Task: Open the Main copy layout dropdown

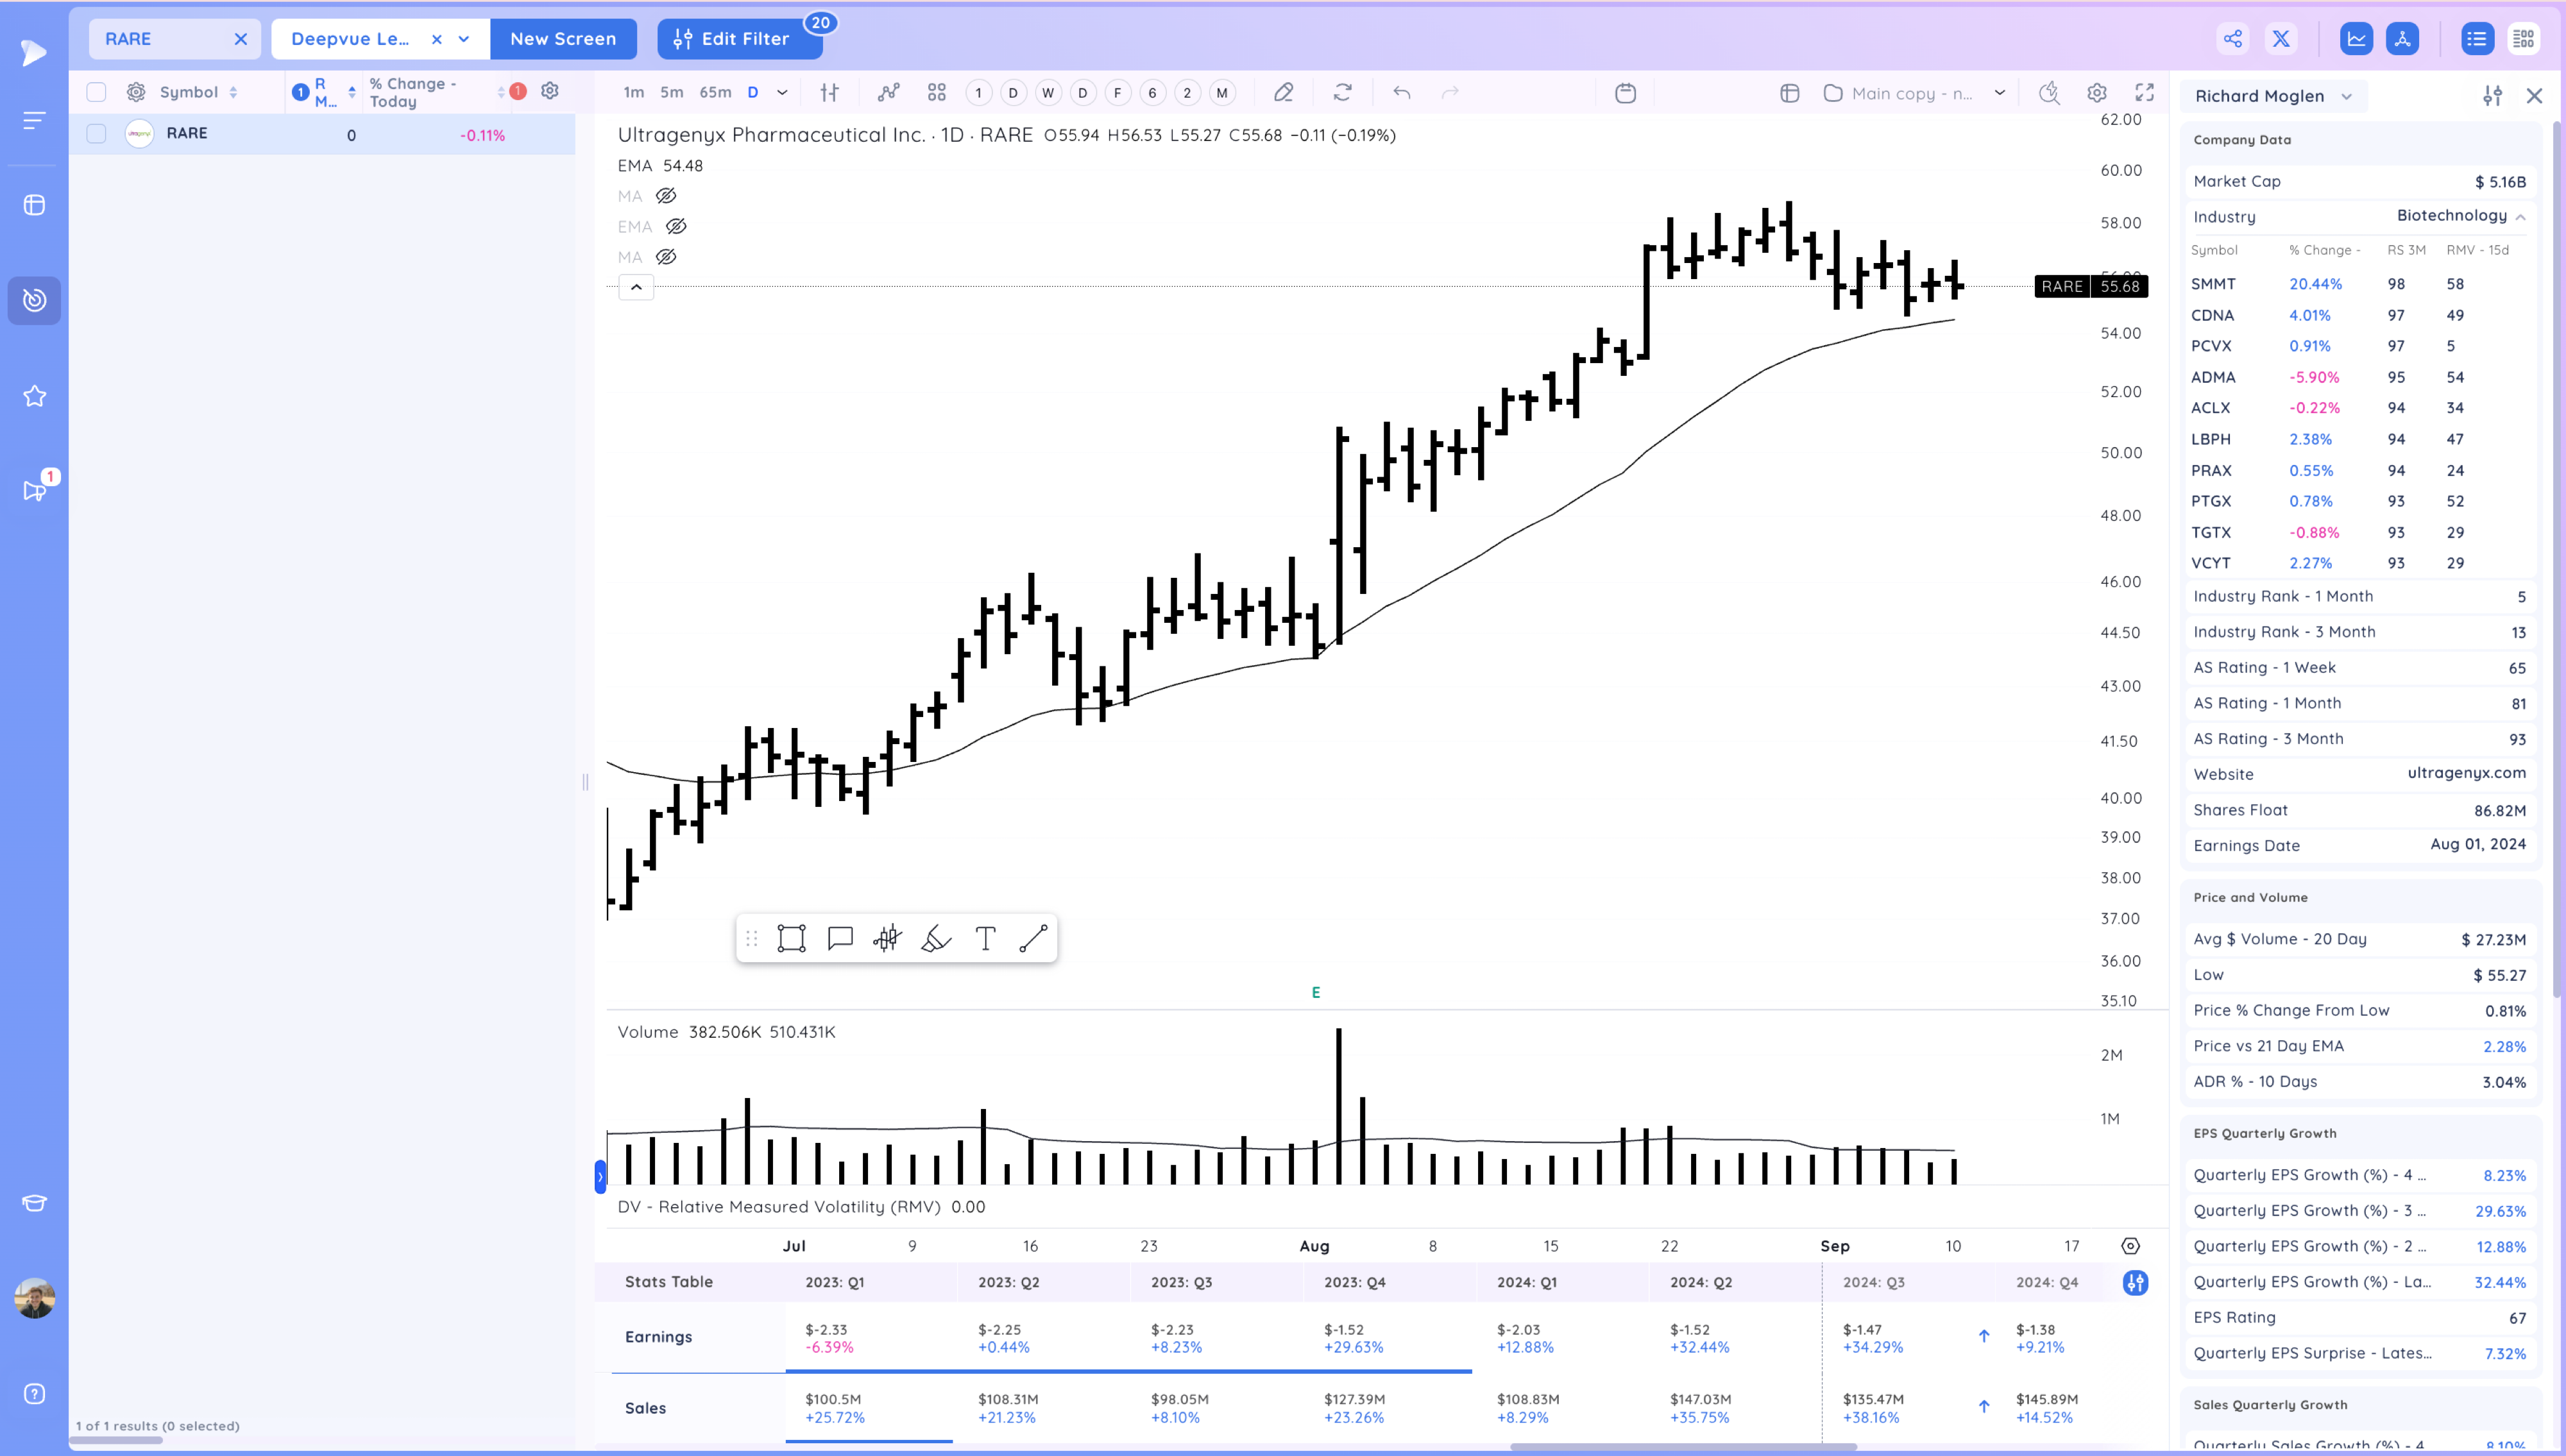Action: [1999, 93]
